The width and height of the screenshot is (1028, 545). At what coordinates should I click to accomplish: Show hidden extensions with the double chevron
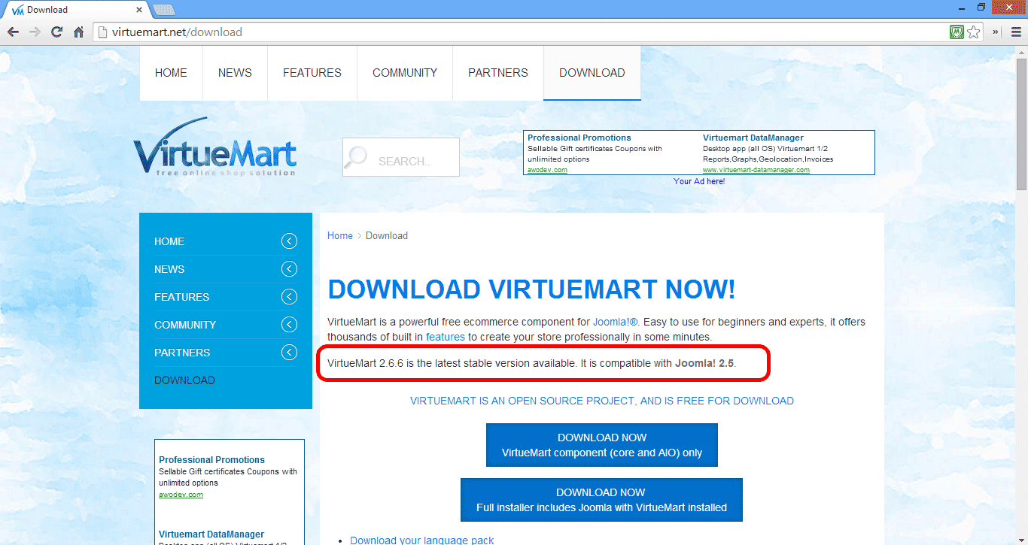tap(996, 32)
